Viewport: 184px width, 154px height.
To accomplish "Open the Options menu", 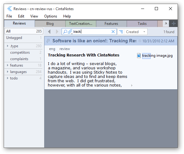I will tap(51, 16).
